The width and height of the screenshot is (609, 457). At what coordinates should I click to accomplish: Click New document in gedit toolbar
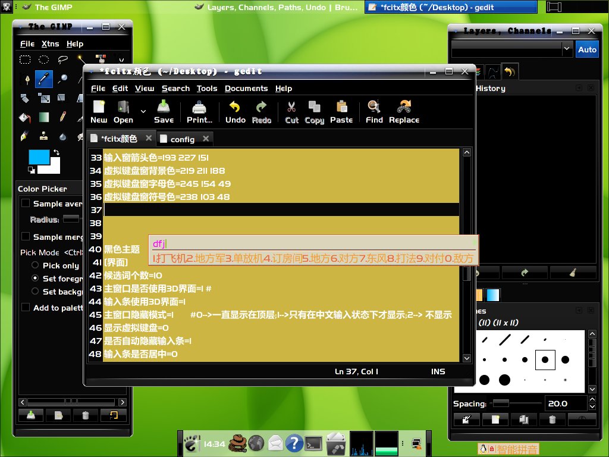[x=99, y=112]
